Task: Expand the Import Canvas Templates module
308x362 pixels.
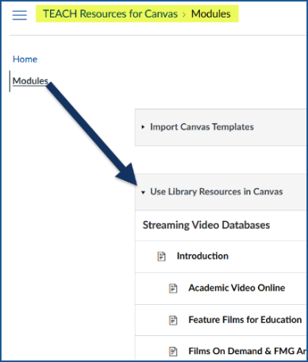Action: [143, 127]
